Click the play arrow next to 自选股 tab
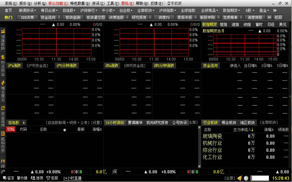Viewport: 292px width, 182px height. pyautogui.click(x=24, y=123)
